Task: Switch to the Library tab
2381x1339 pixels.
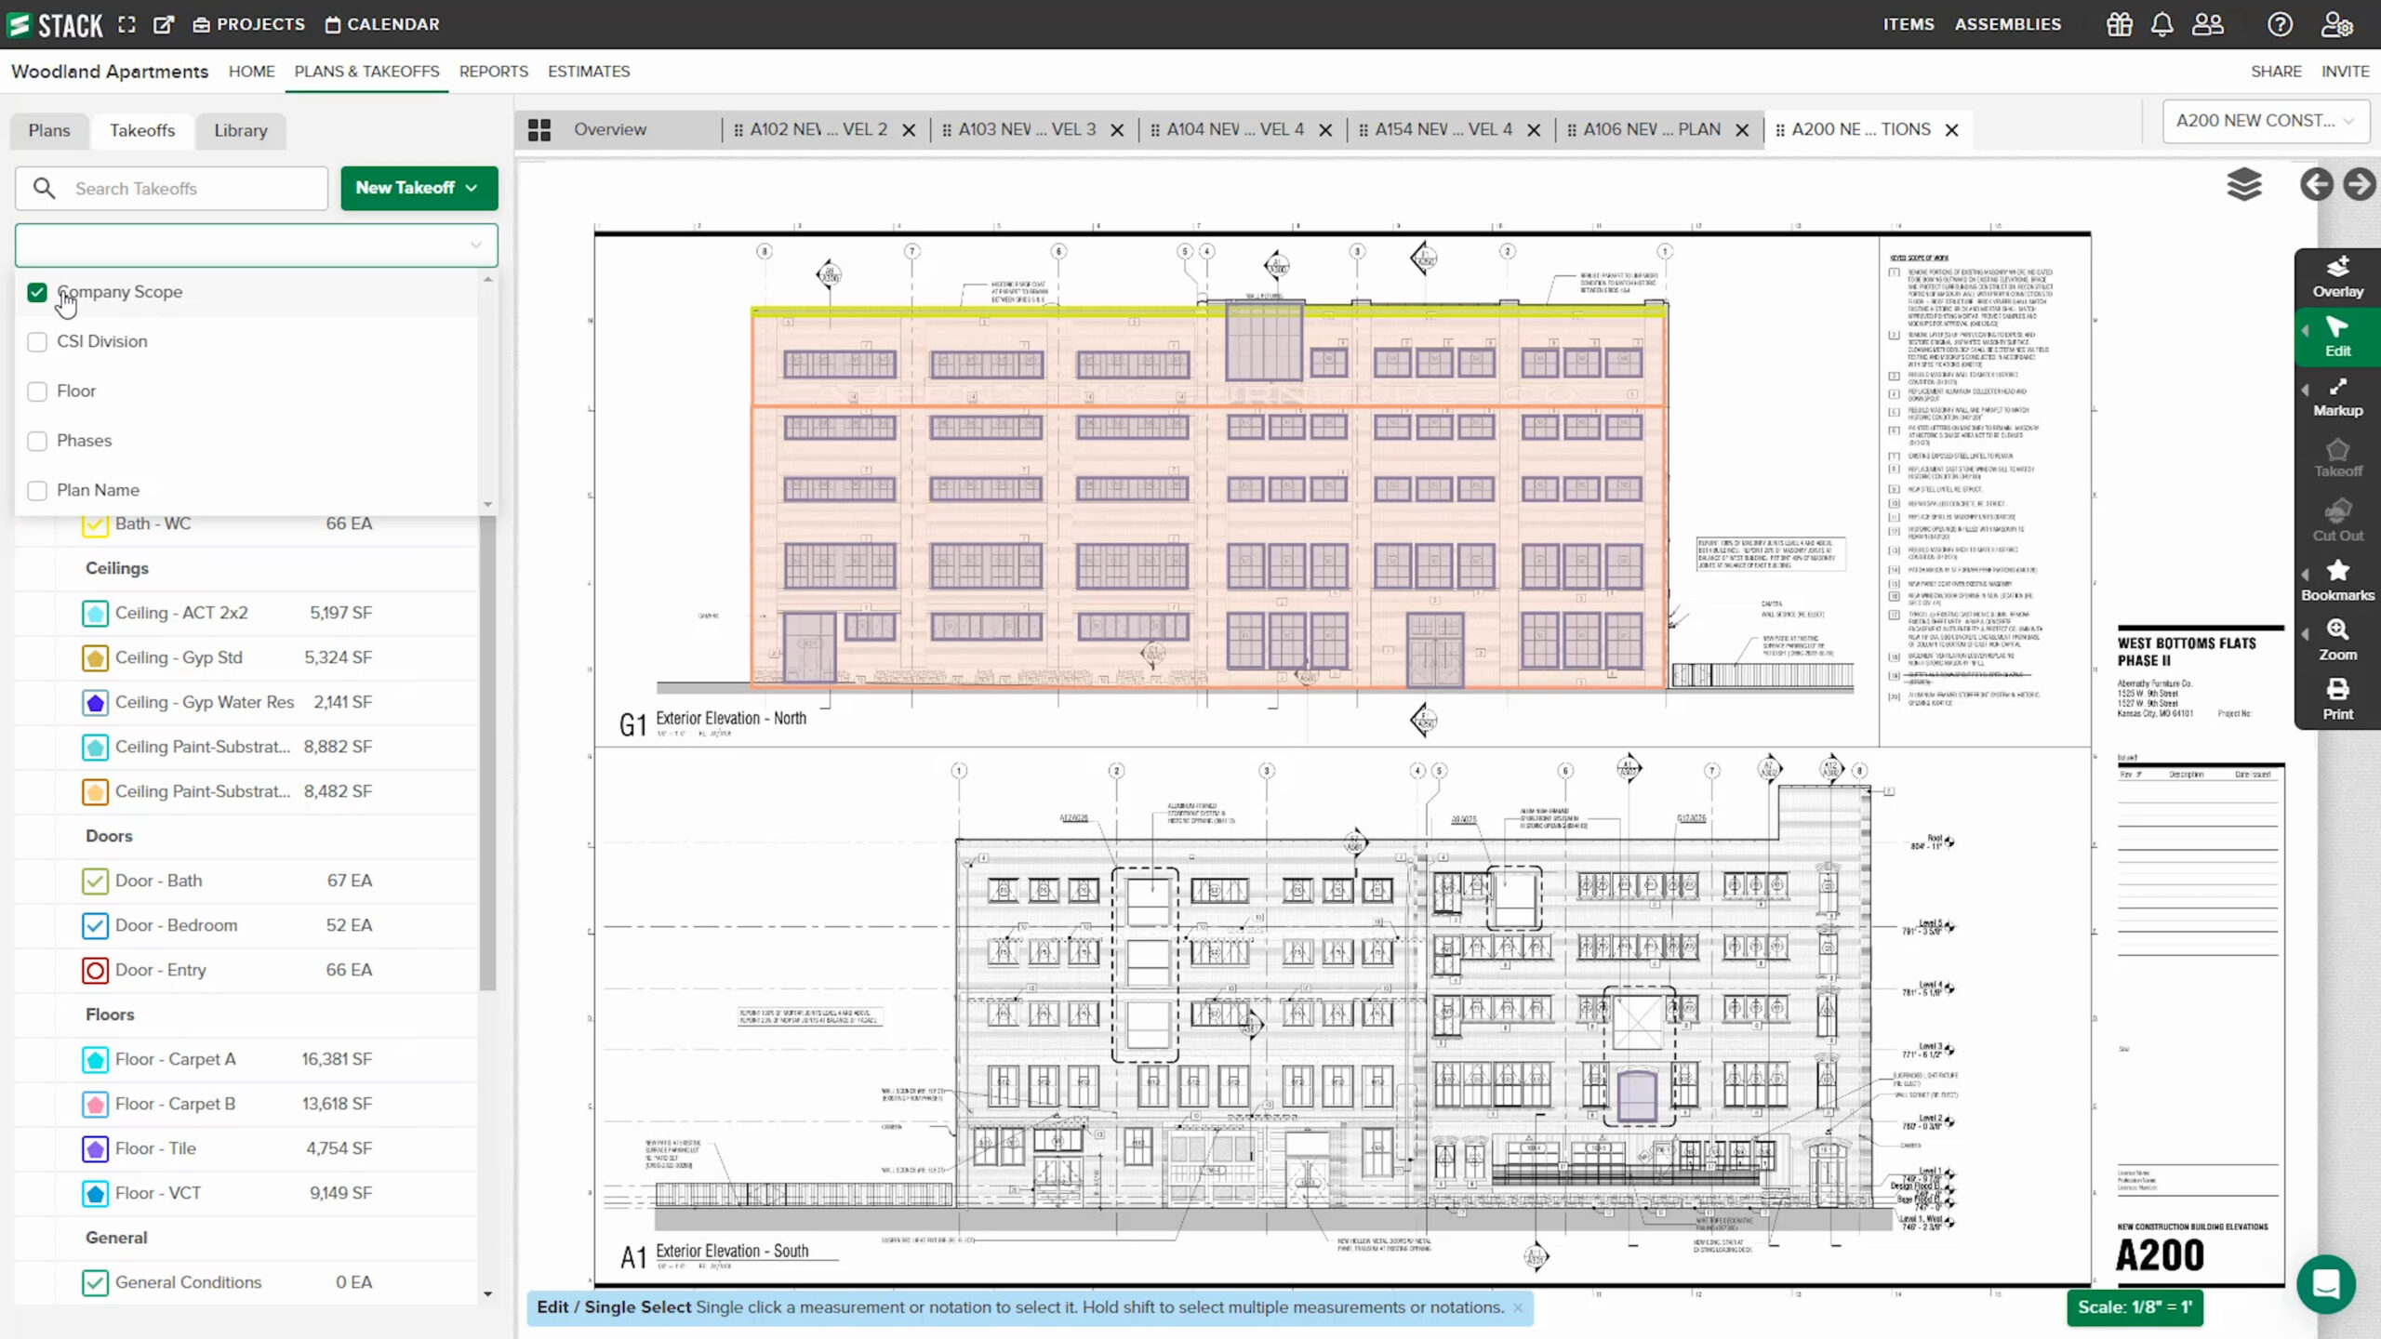Action: pyautogui.click(x=240, y=130)
